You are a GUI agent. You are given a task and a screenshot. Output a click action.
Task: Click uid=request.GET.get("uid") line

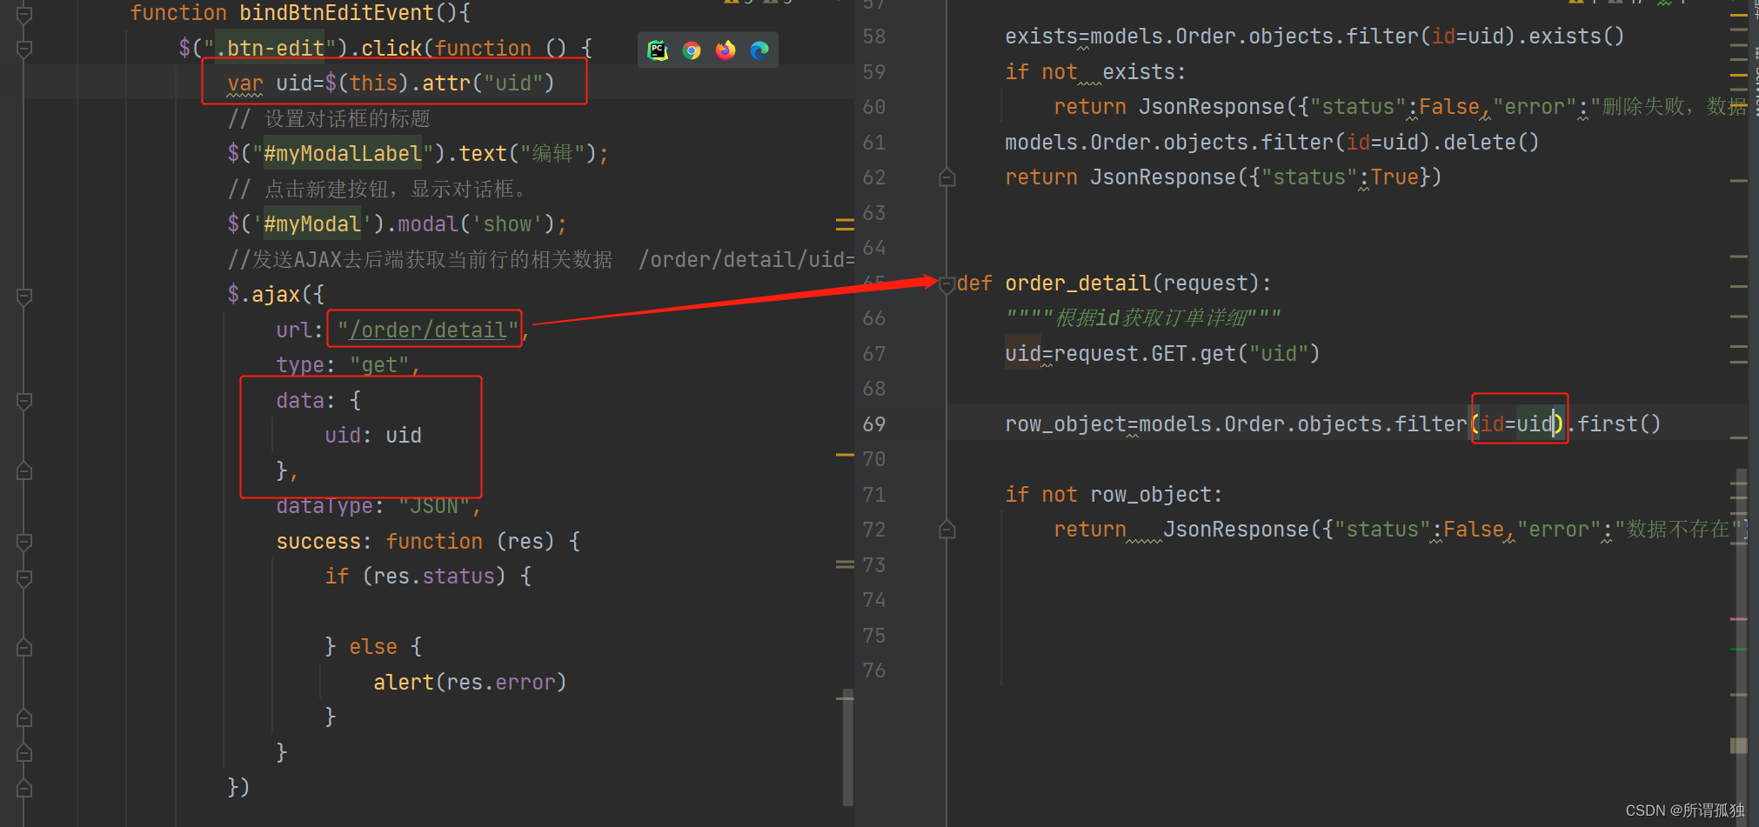coord(1162,354)
